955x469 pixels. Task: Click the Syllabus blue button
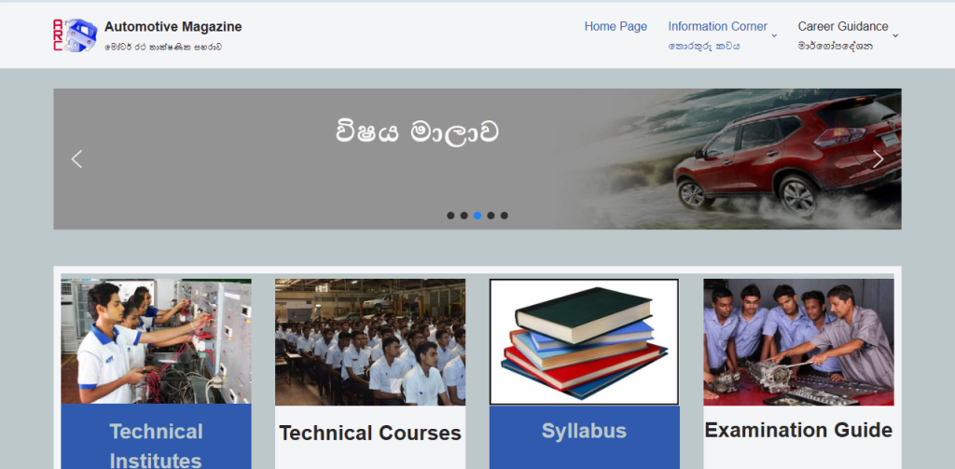584,431
